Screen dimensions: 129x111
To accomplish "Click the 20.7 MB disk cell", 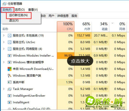I will click(x=100, y=35).
